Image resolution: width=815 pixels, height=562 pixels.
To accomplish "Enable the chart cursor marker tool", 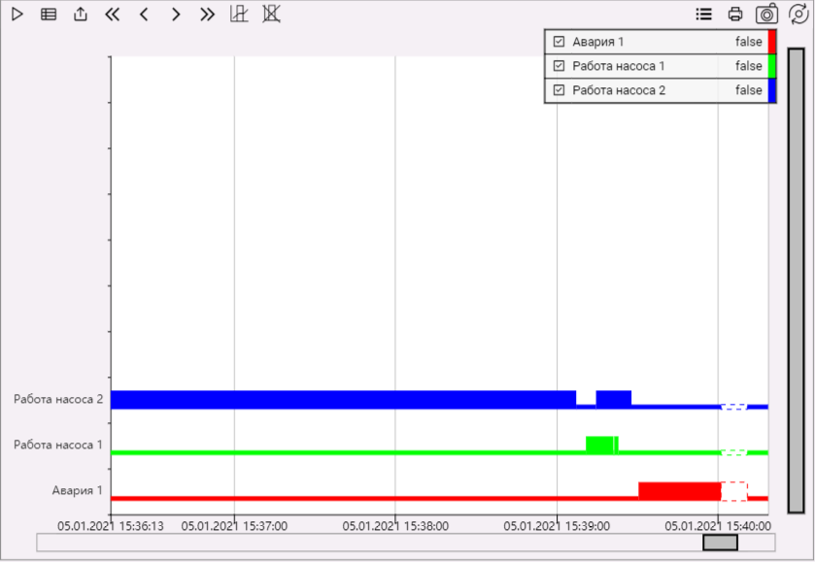I will 239,15.
